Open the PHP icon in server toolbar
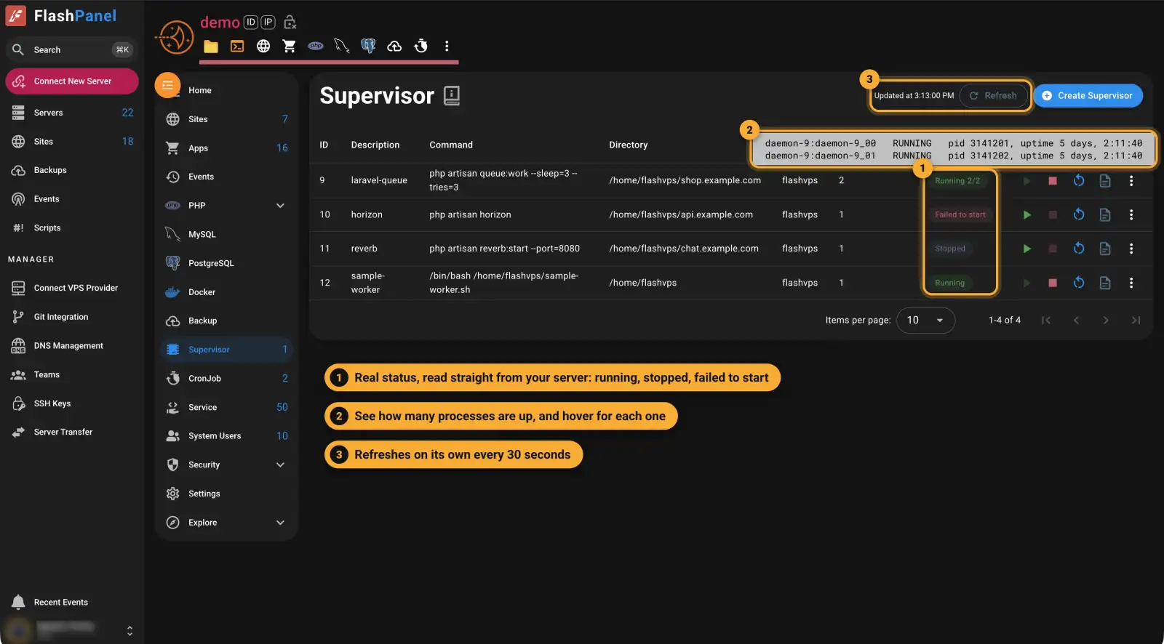Viewport: 1164px width, 644px height. [316, 46]
